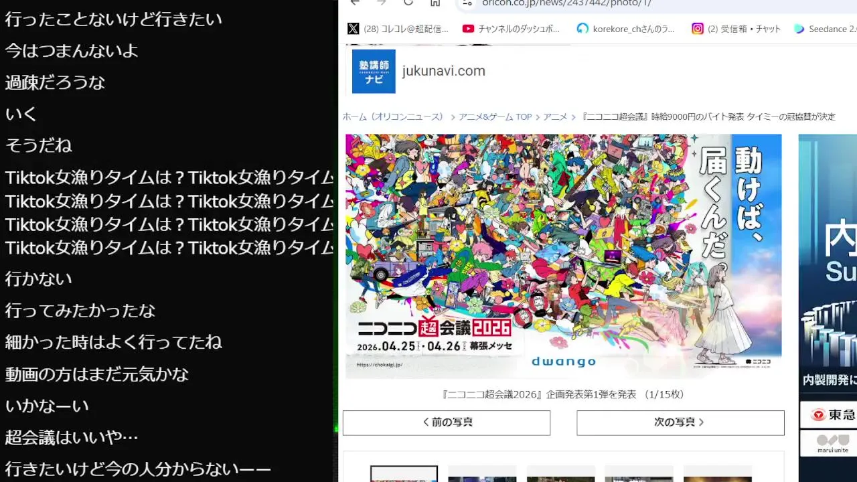Select the second photo thumbnail in the strip
This screenshot has width=857, height=482.
482,474
